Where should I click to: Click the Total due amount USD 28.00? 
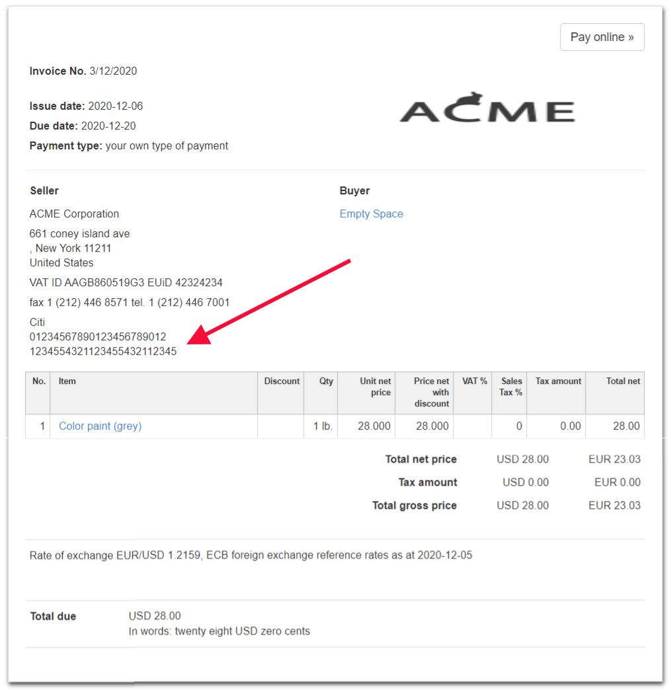(155, 615)
